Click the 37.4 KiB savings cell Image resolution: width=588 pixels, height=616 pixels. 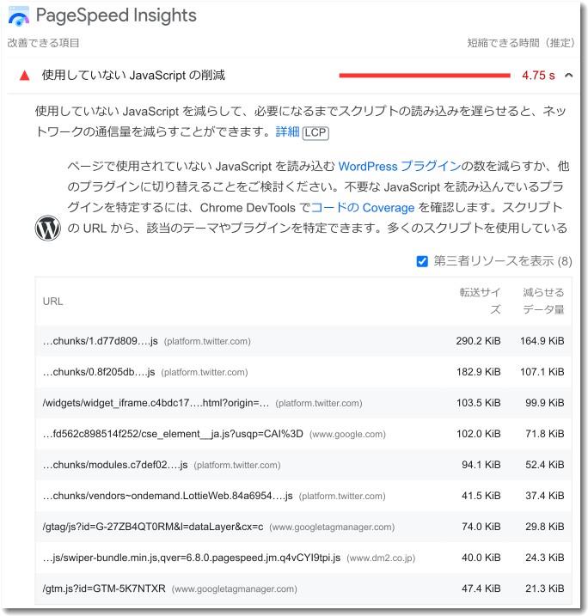pyautogui.click(x=545, y=496)
